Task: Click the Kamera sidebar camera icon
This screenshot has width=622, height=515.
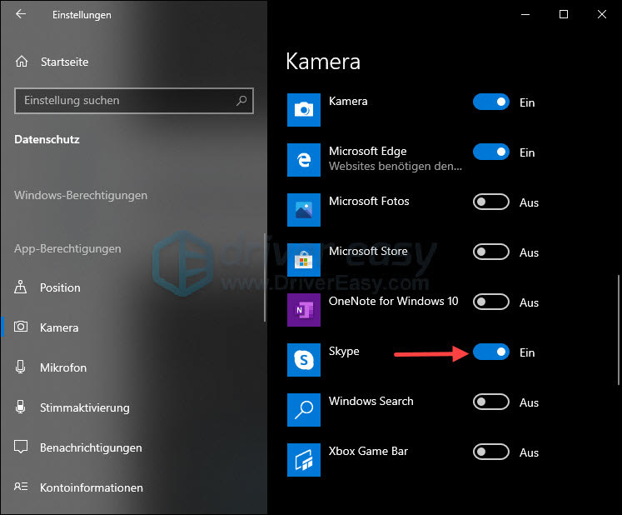Action: click(x=21, y=327)
